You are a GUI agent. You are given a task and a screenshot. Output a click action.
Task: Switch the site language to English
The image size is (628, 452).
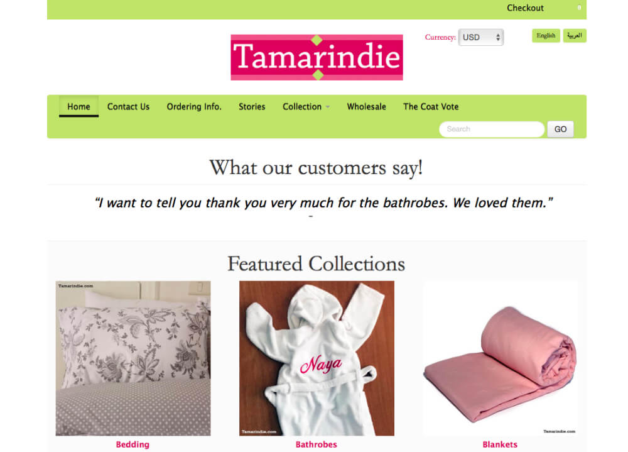pyautogui.click(x=546, y=36)
